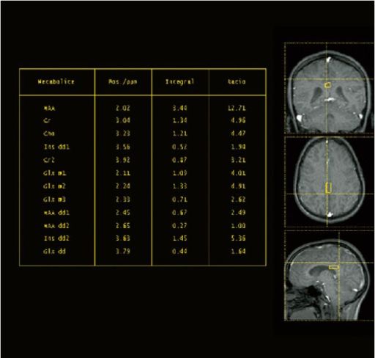The image size is (375, 358).
Task: Click the Pos./ppm column header
Action: point(122,81)
